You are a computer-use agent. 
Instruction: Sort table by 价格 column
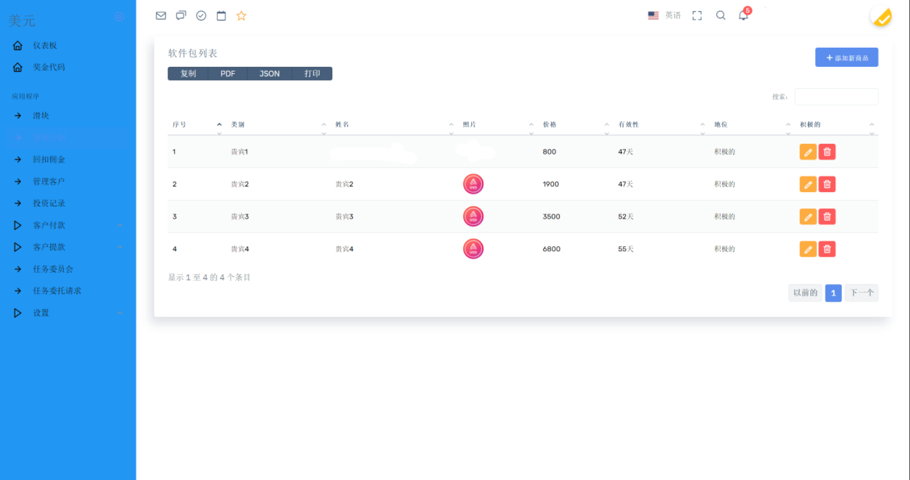pyautogui.click(x=576, y=125)
